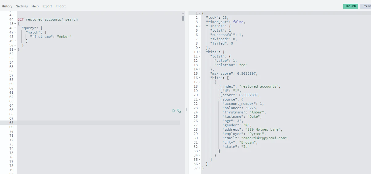
Task: Click the "successful": 1 line
Action: 226,35
